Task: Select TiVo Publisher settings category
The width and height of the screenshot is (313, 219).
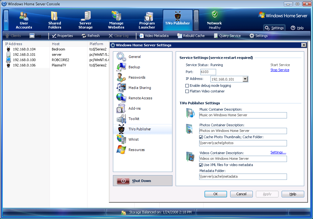Action: [142, 129]
